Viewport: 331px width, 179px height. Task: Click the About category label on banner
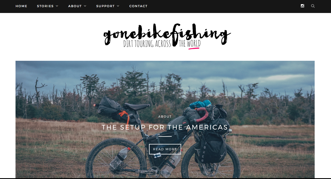[165, 117]
